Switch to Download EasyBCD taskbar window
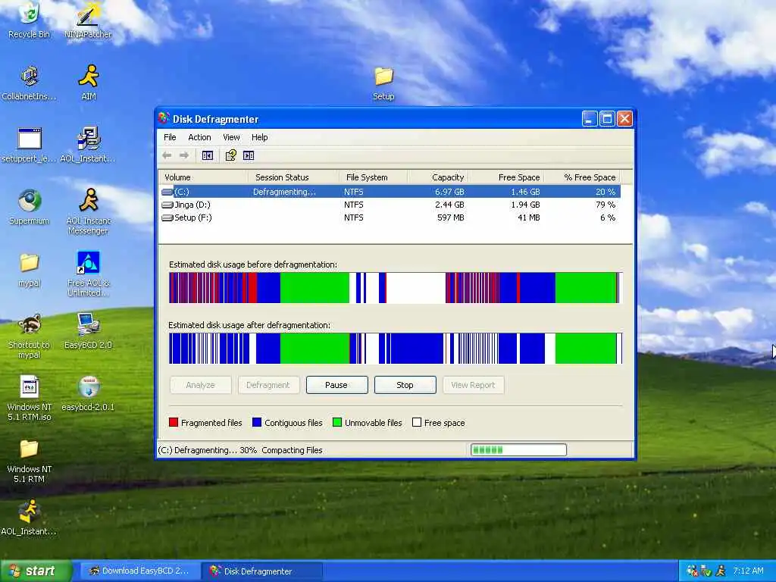 click(x=140, y=571)
